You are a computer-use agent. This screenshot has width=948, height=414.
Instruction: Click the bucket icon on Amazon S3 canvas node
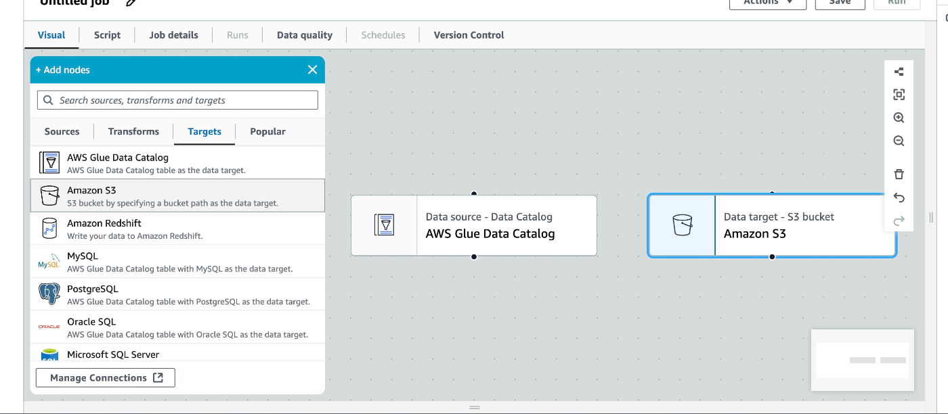[x=682, y=225]
